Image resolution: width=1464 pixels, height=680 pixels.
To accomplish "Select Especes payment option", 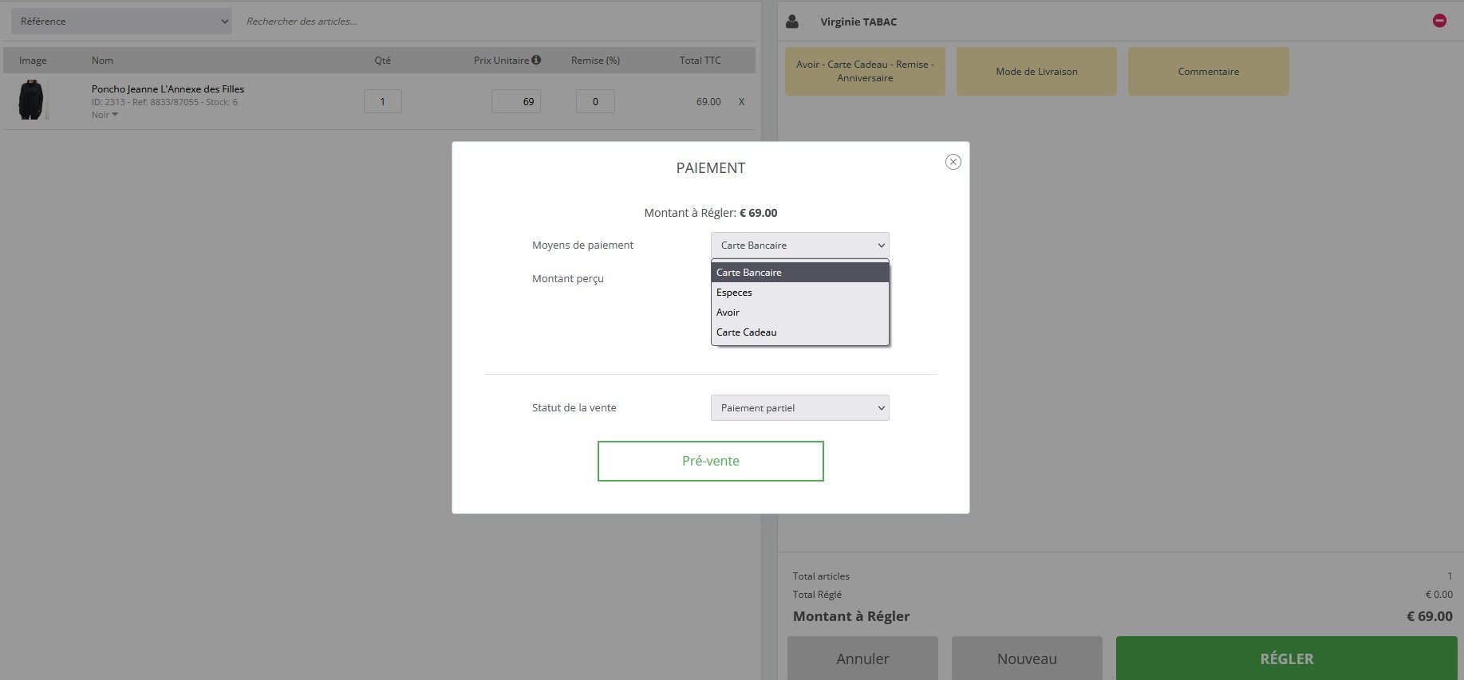I will click(799, 293).
